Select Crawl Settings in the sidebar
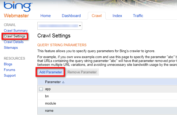The height and width of the screenshot is (119, 177). (x=15, y=36)
